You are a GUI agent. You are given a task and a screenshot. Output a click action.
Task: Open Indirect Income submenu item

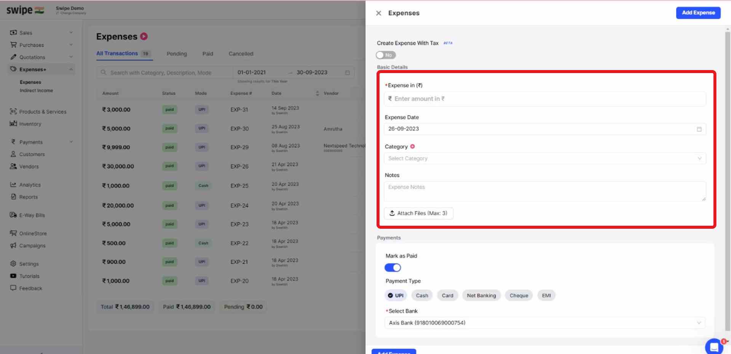coord(36,91)
